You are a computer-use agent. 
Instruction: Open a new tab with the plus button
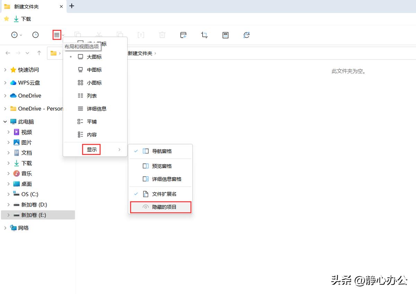click(72, 6)
